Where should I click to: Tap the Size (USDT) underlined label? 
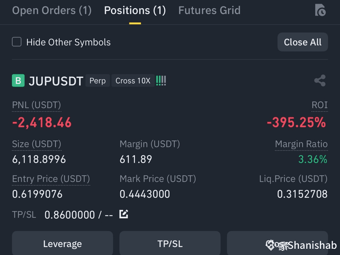click(37, 144)
